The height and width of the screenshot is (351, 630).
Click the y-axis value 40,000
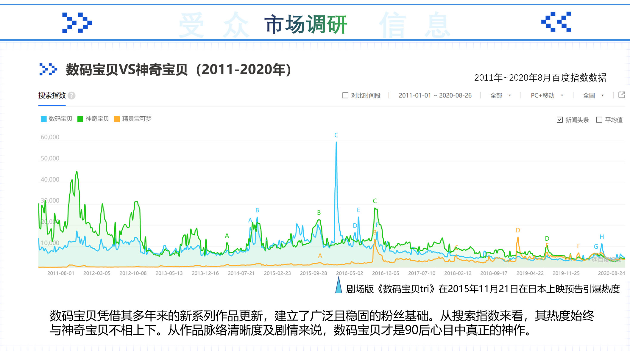coord(50,180)
